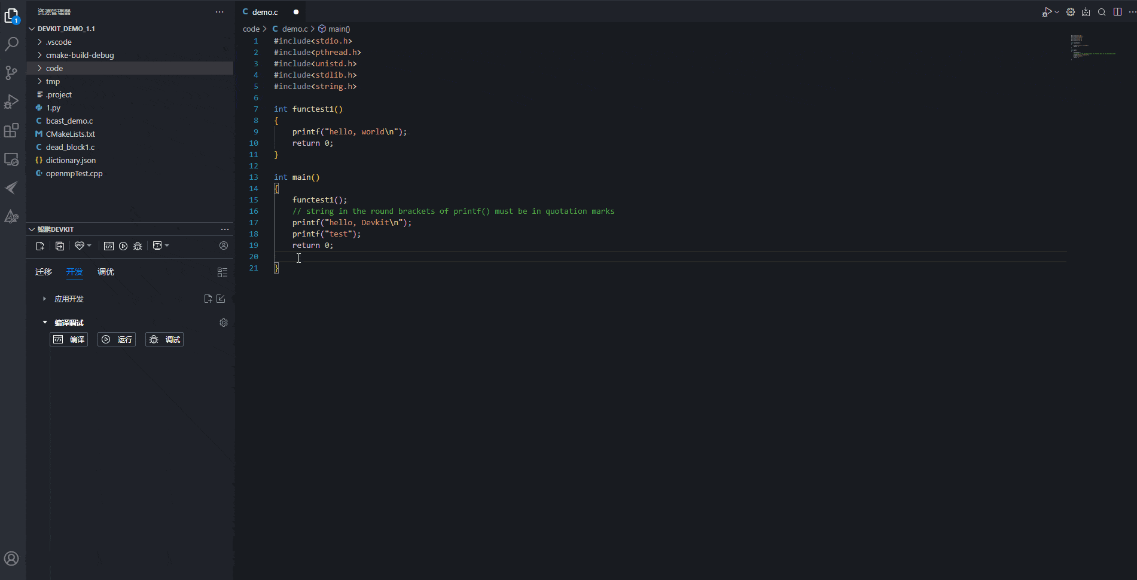
Task: Open dropdown arrow next to heart icon
Action: pyautogui.click(x=89, y=245)
